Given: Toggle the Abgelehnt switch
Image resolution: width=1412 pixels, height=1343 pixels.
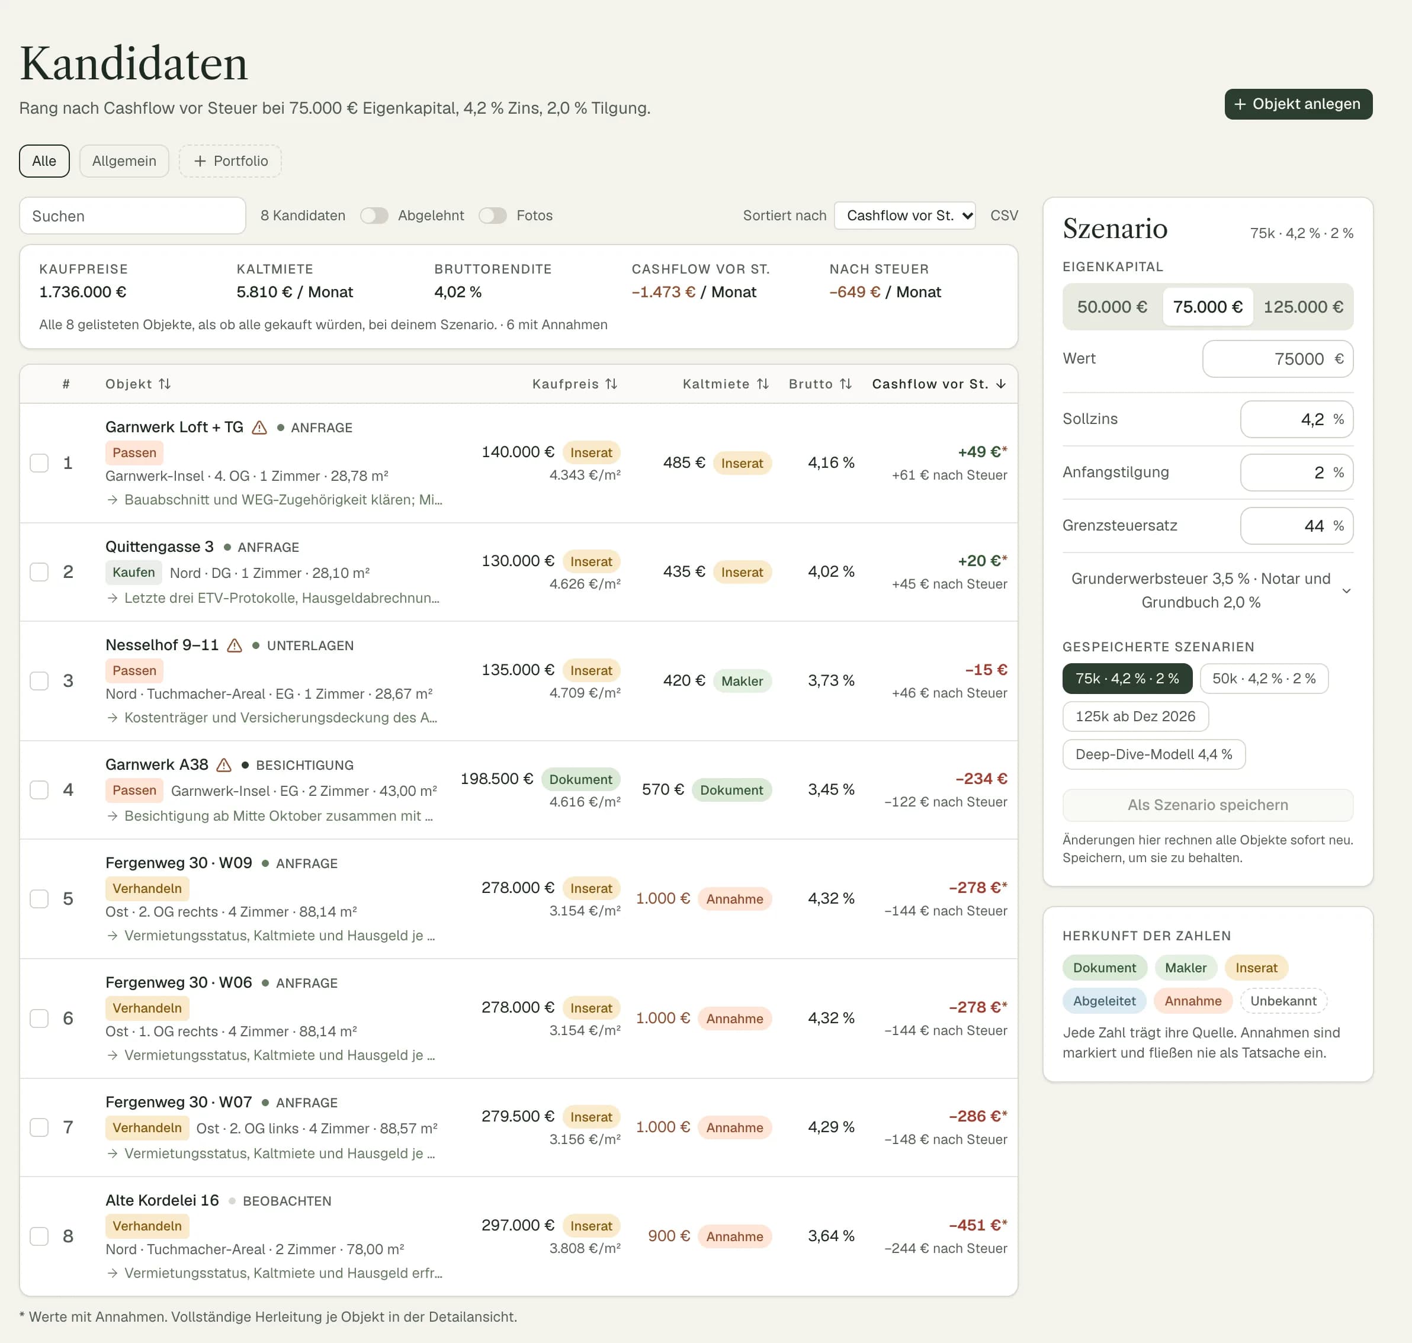Looking at the screenshot, I should pyautogui.click(x=374, y=216).
